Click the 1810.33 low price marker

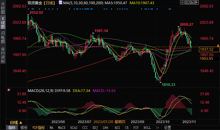[x=168, y=84]
